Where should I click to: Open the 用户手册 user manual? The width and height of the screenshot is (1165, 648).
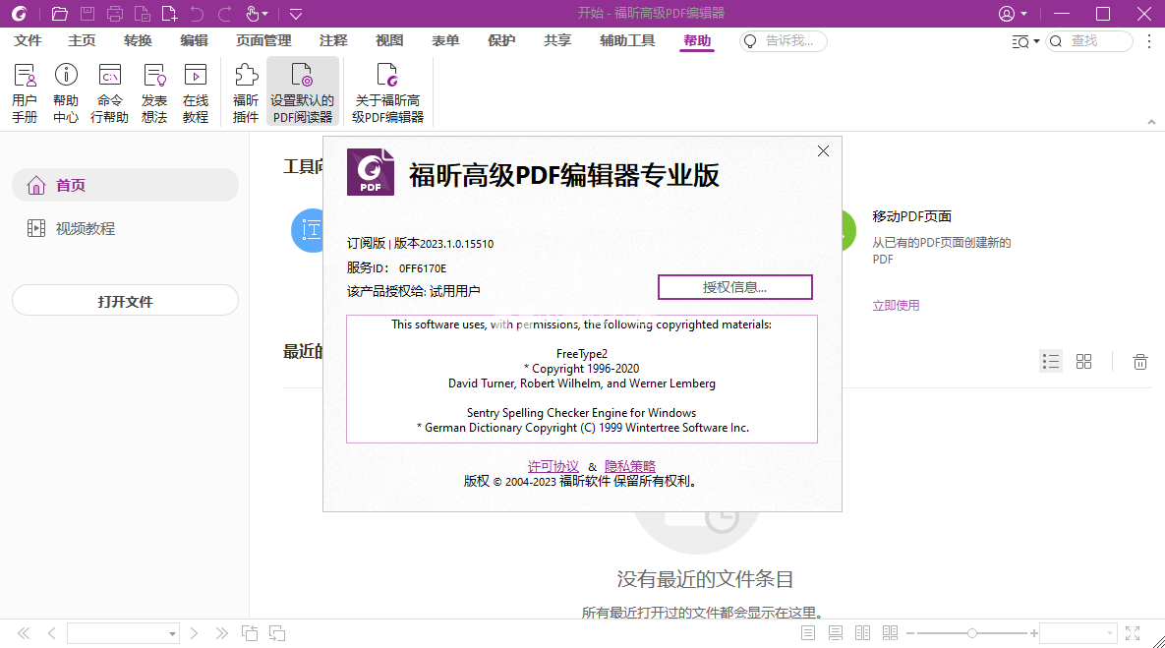[x=25, y=92]
